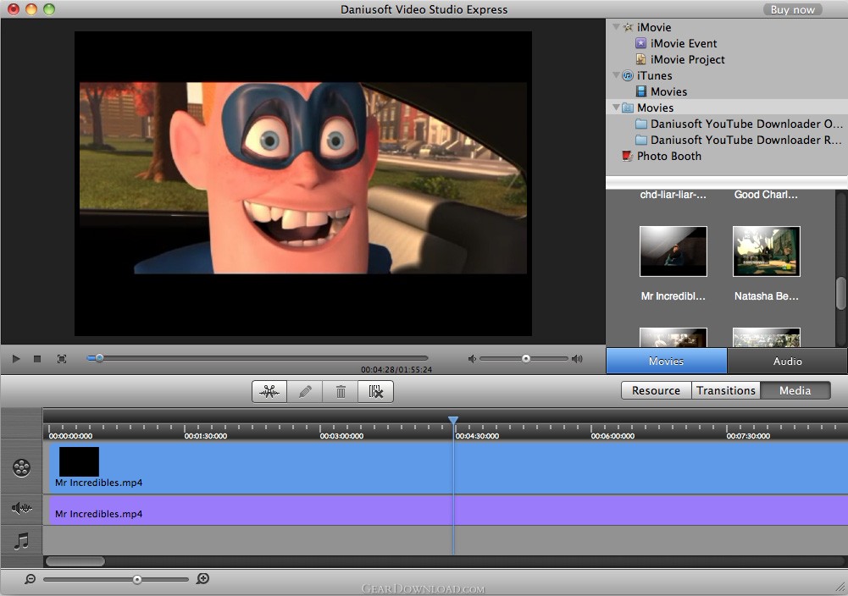Stop the video with the Stop button

coord(37,359)
